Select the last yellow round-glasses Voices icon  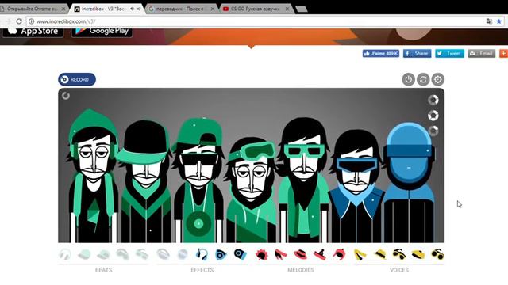point(437,255)
